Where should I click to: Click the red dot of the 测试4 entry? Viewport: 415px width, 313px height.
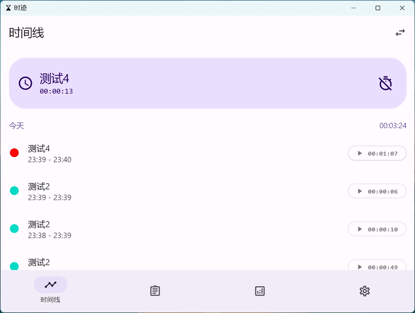point(14,153)
